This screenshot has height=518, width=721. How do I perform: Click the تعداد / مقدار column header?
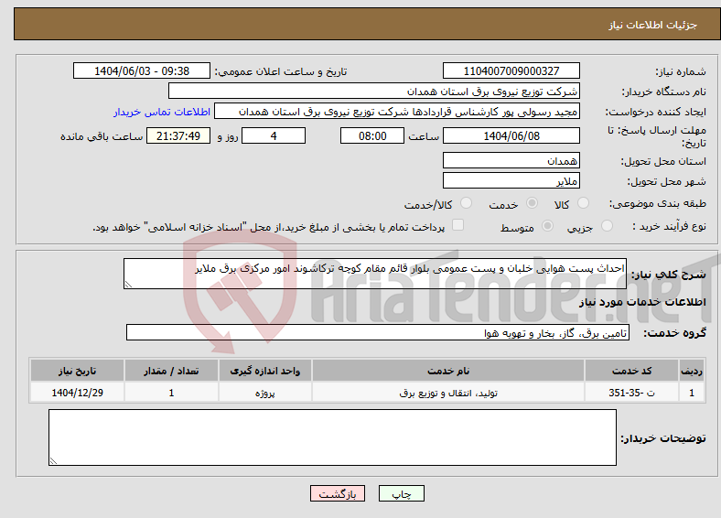pos(171,371)
